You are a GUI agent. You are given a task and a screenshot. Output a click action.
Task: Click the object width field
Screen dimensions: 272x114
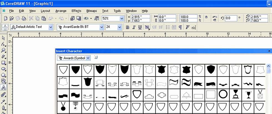[x=167, y=17]
